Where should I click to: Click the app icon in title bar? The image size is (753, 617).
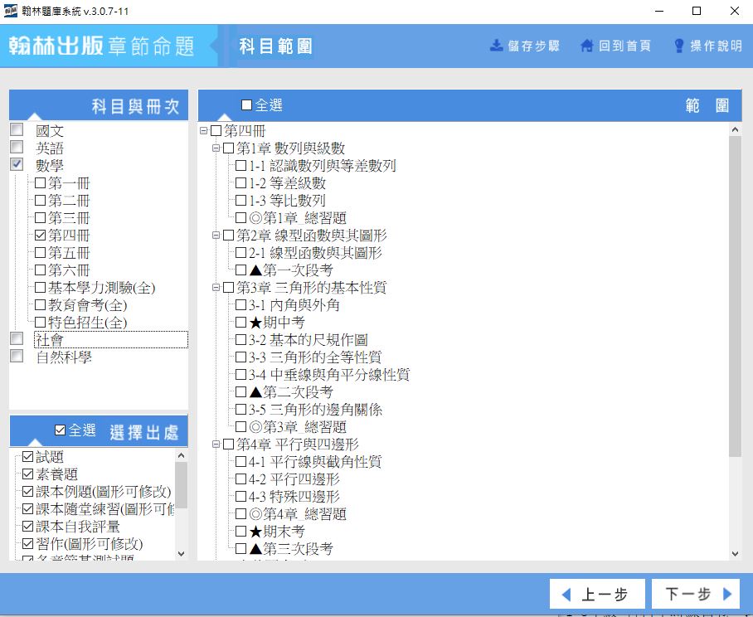pyautogui.click(x=10, y=11)
